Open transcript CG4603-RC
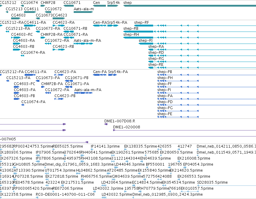 [x=22, y=34]
